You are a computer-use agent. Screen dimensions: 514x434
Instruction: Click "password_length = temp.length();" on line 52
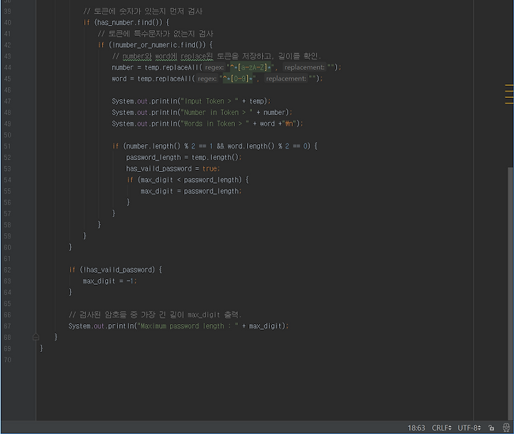pyautogui.click(x=183, y=157)
